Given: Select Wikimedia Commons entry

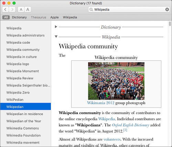Looking at the screenshot, I should pos(26,128).
